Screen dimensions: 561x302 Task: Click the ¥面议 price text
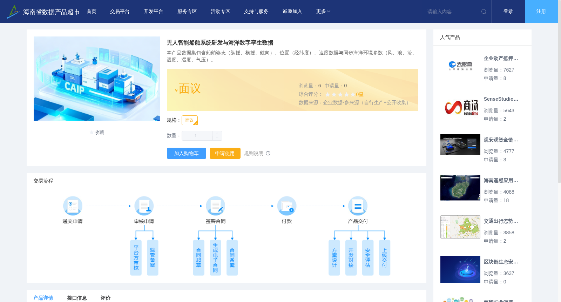point(188,89)
